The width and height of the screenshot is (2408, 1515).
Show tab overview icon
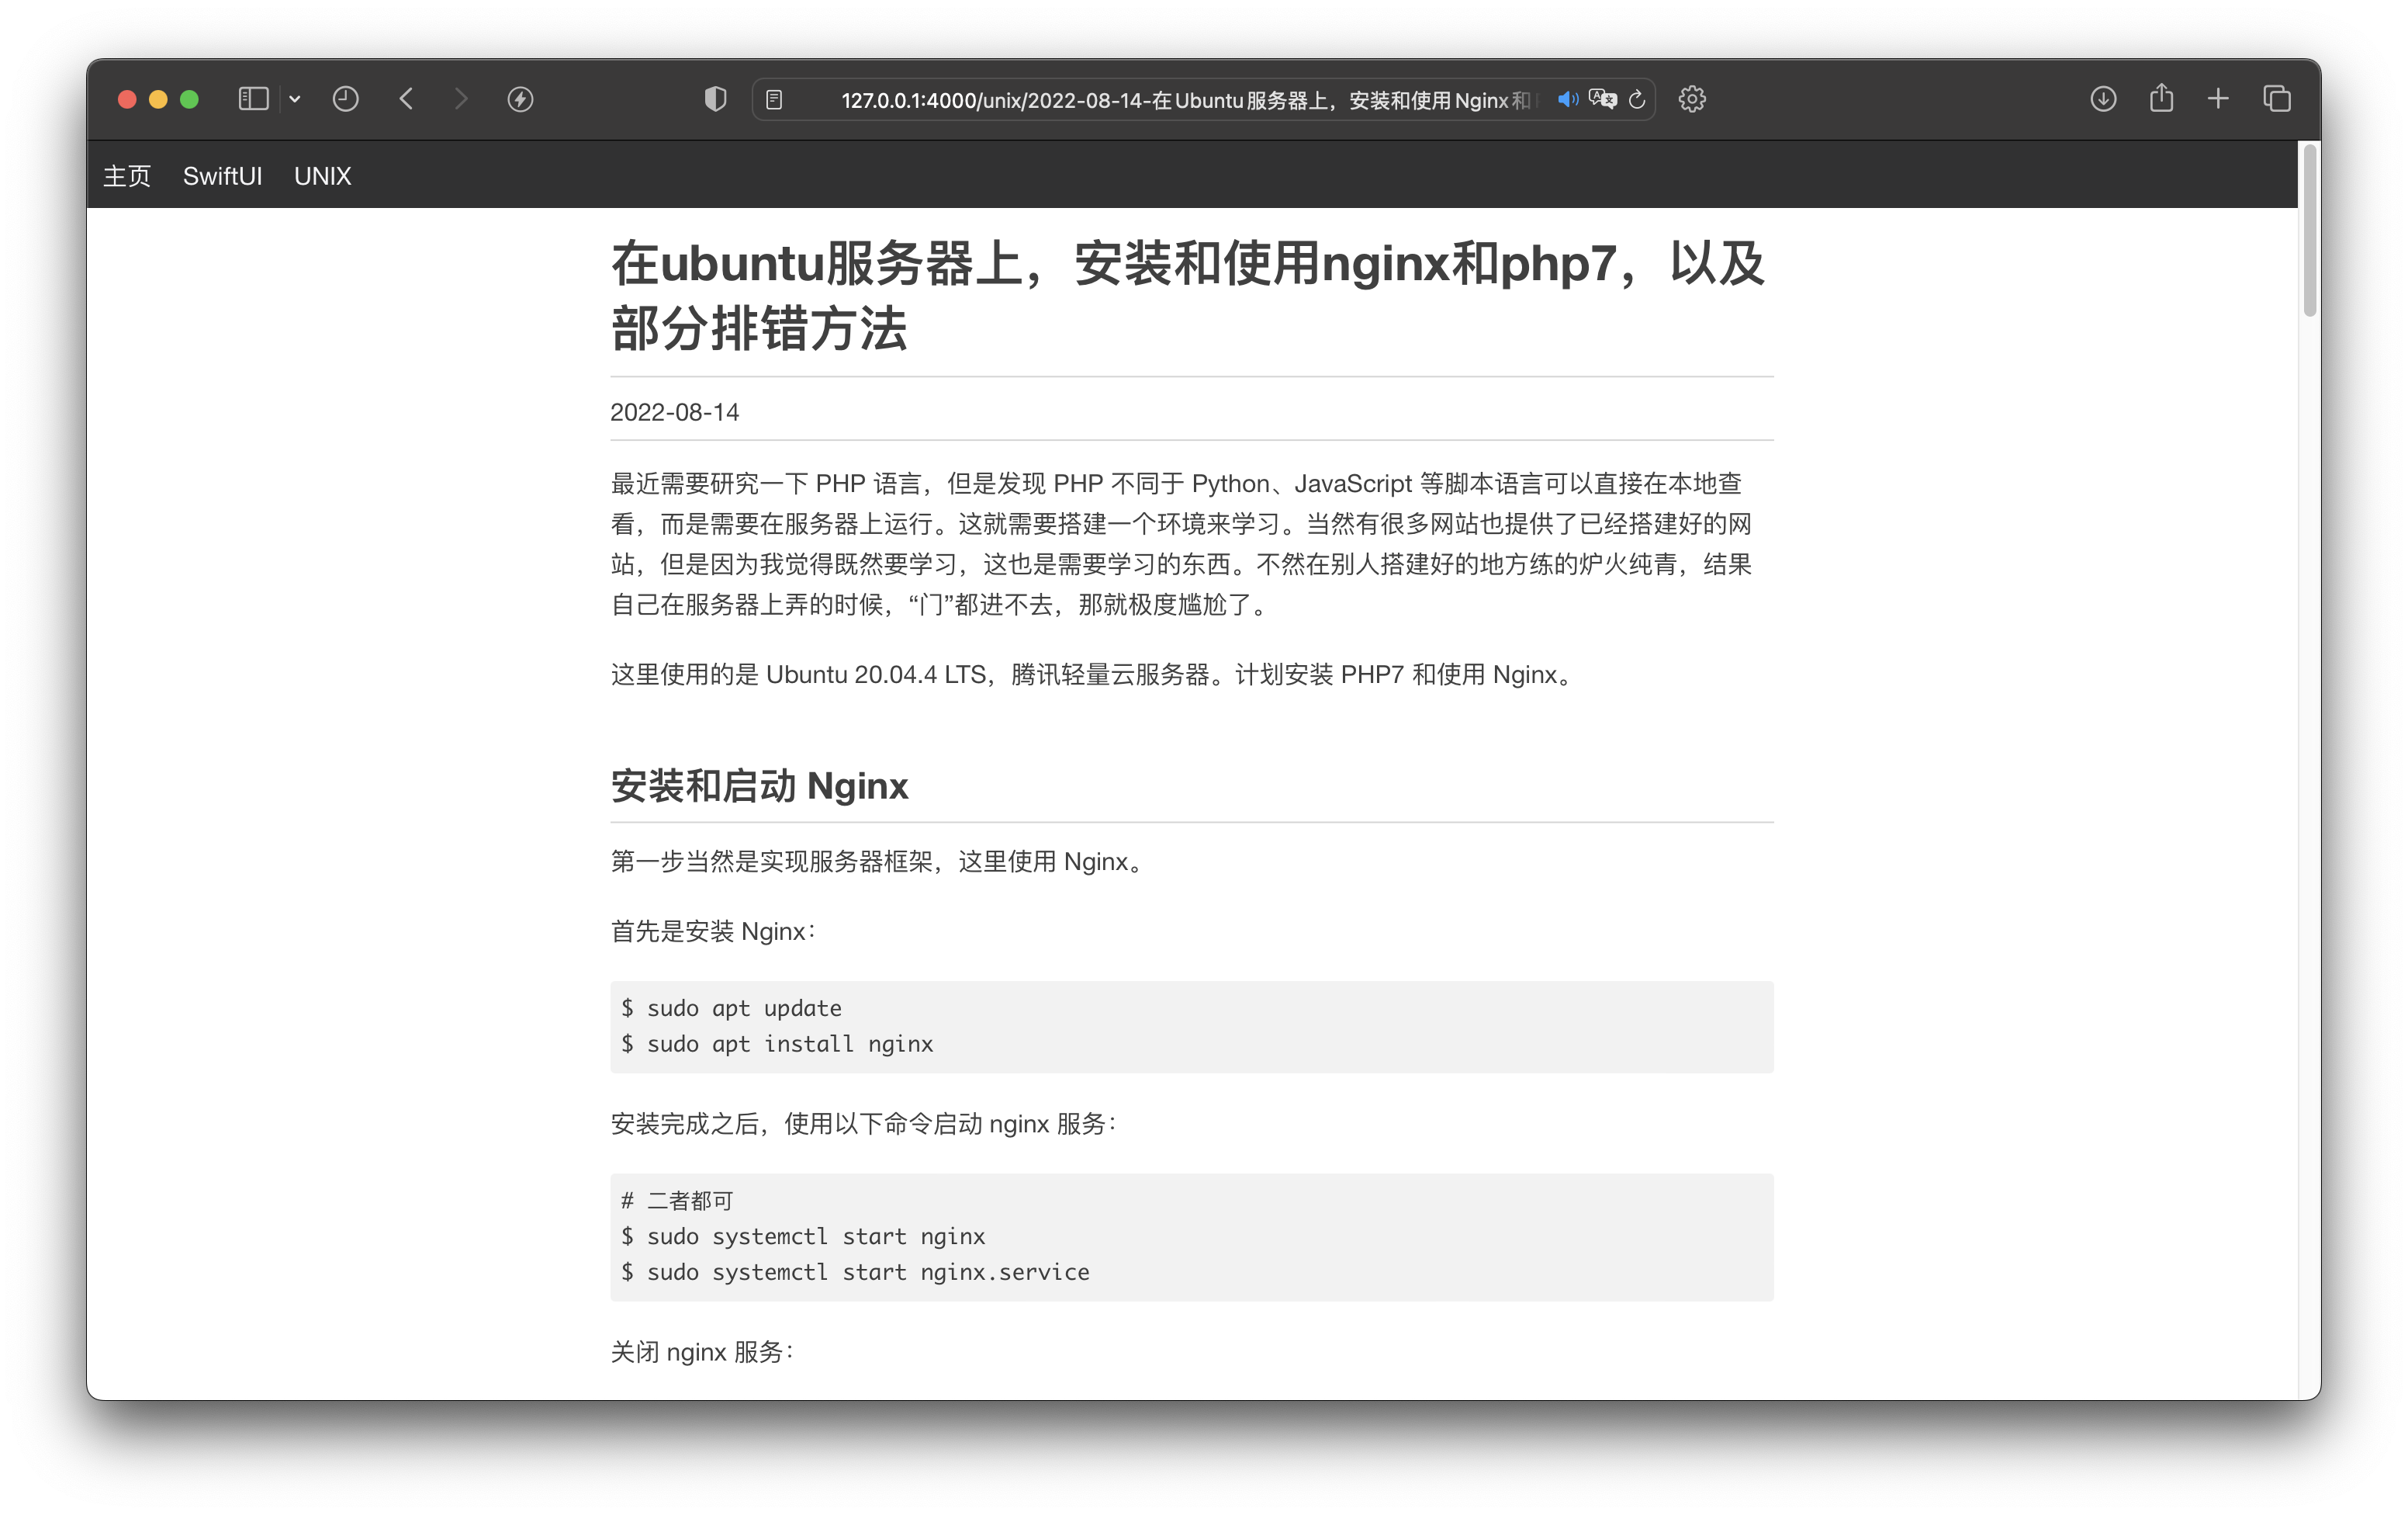pos(2277,99)
